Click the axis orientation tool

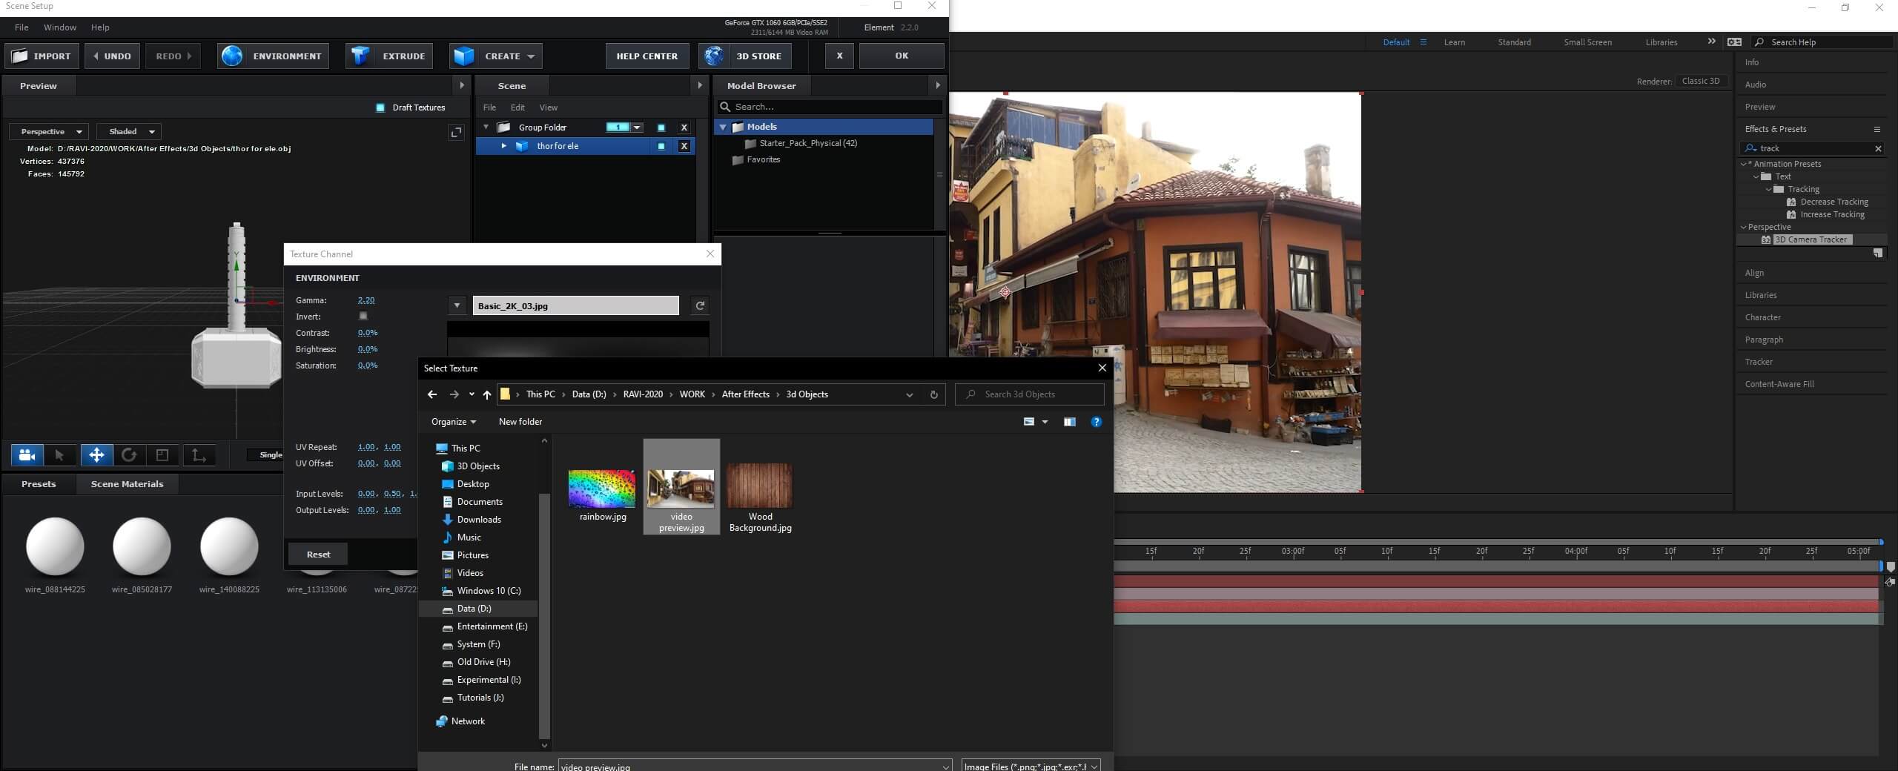tap(199, 455)
